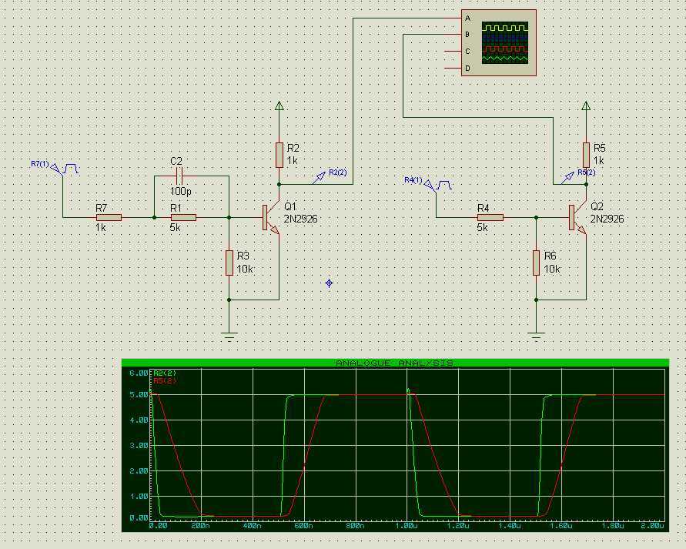The height and width of the screenshot is (549, 686).
Task: Select the green R2(2) trace label
Action: coord(165,373)
